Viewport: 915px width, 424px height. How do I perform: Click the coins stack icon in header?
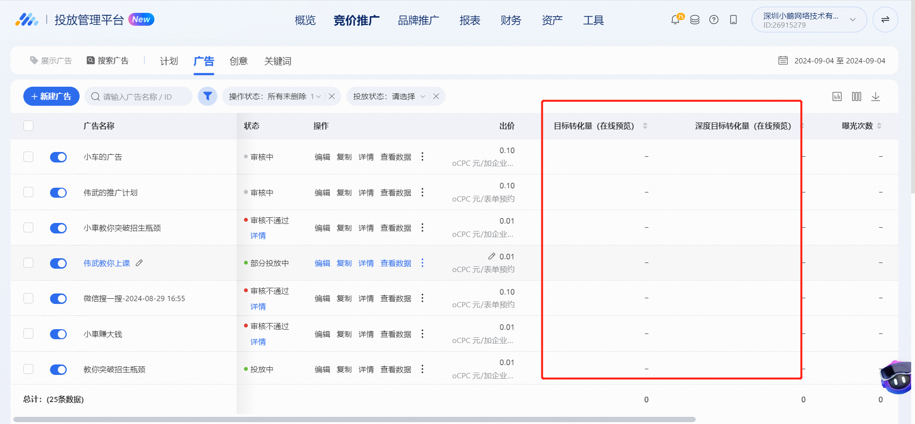click(x=695, y=20)
